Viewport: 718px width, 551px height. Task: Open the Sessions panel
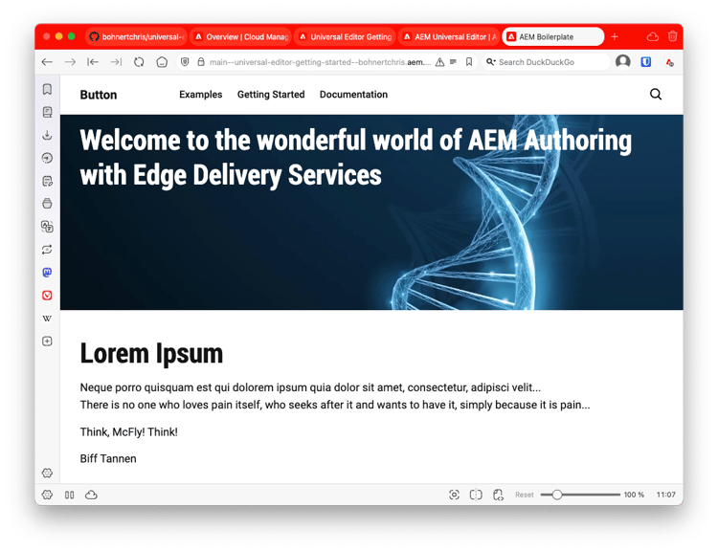pyautogui.click(x=47, y=250)
